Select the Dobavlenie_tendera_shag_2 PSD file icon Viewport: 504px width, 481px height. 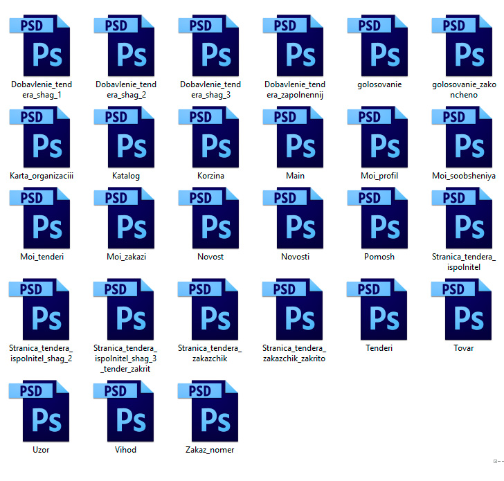125,45
